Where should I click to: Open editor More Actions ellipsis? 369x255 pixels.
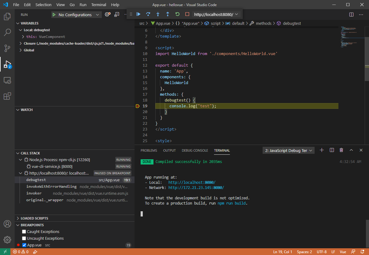pyautogui.click(x=361, y=14)
